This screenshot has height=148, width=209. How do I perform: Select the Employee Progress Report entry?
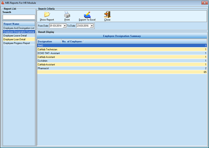[x=19, y=43]
